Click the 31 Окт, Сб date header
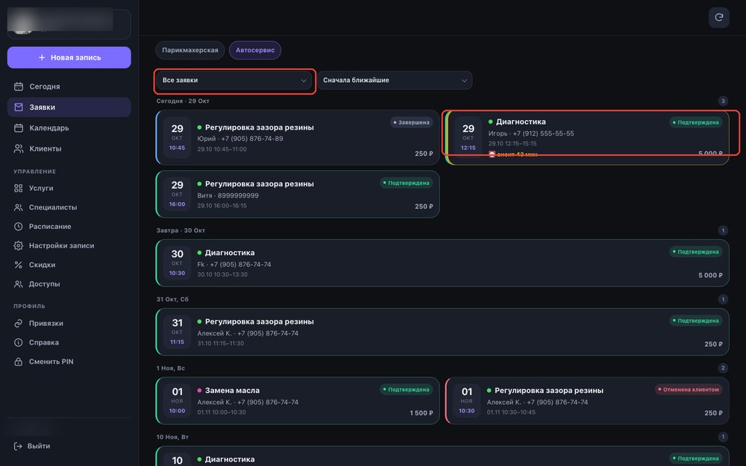The height and width of the screenshot is (466, 746). (x=172, y=300)
